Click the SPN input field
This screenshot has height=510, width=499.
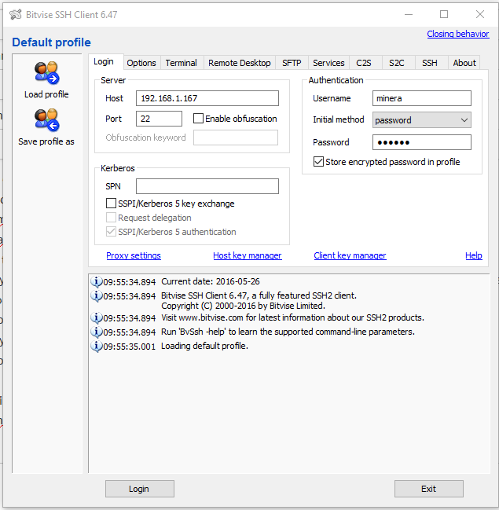click(207, 186)
